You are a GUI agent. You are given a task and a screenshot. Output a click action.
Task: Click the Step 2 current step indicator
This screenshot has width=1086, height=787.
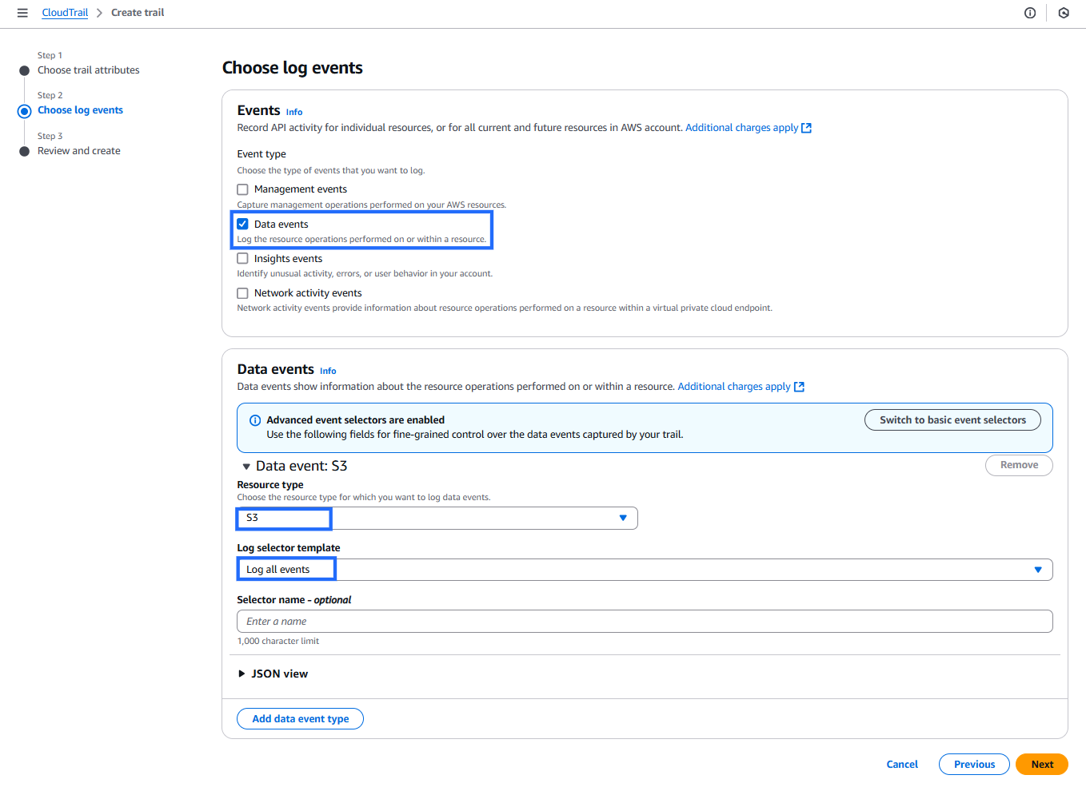pyautogui.click(x=25, y=111)
